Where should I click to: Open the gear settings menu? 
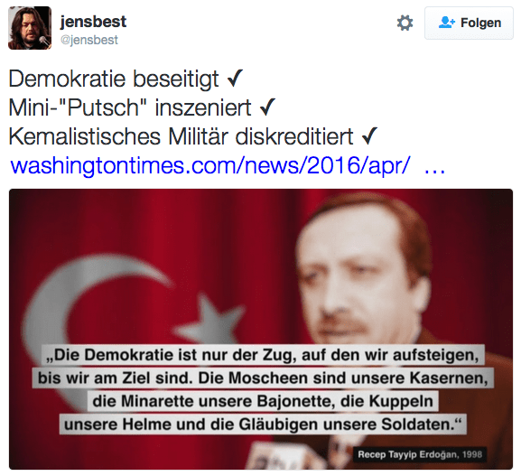click(x=405, y=23)
